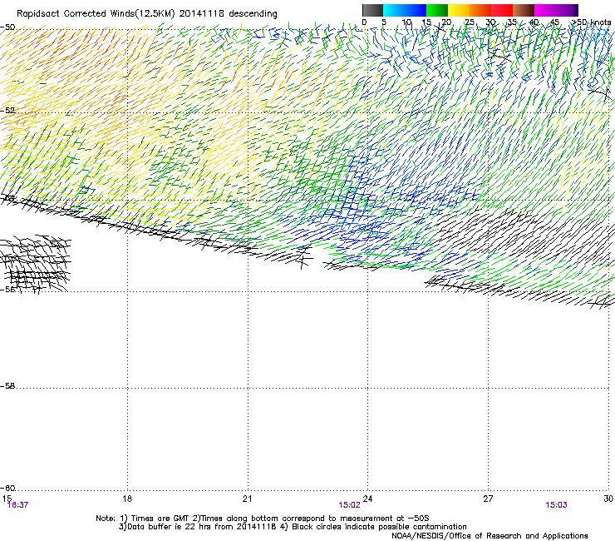Screen dimensions: 615x541
Task: Click the blue 10-15 knots color swatch
Action: click(416, 10)
